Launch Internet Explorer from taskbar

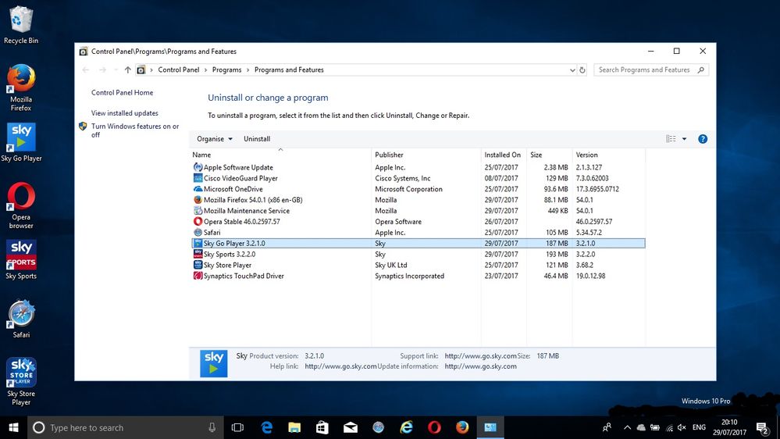tap(407, 427)
